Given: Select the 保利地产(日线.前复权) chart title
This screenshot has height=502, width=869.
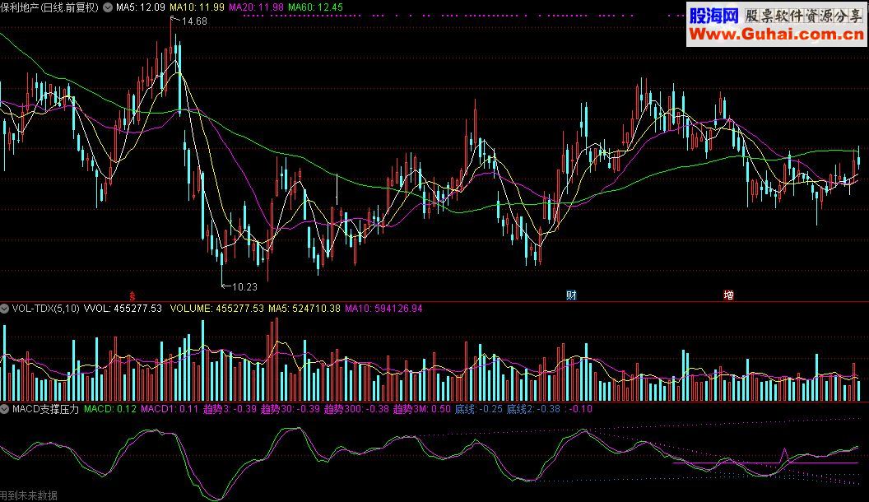Looking at the screenshot, I should (49, 7).
